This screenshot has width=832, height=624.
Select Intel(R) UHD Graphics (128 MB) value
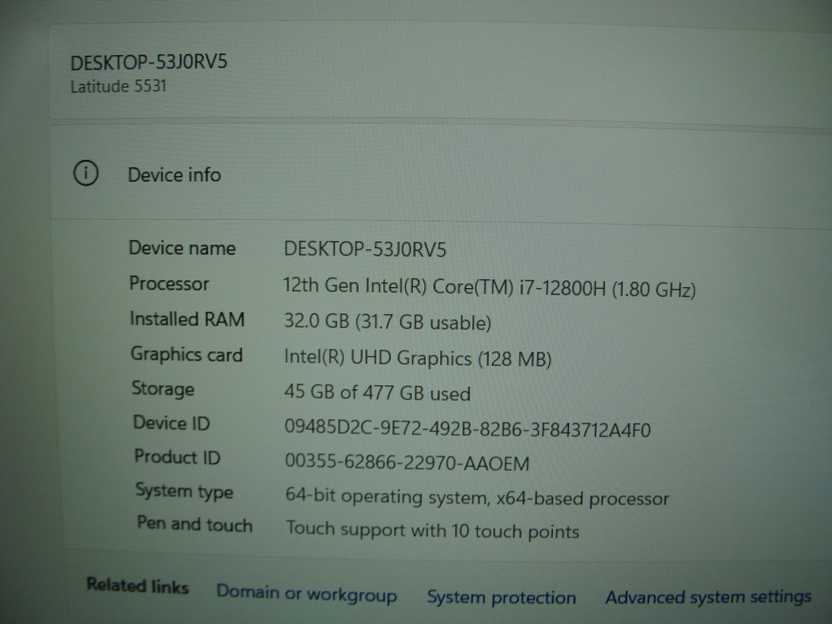pyautogui.click(x=418, y=358)
